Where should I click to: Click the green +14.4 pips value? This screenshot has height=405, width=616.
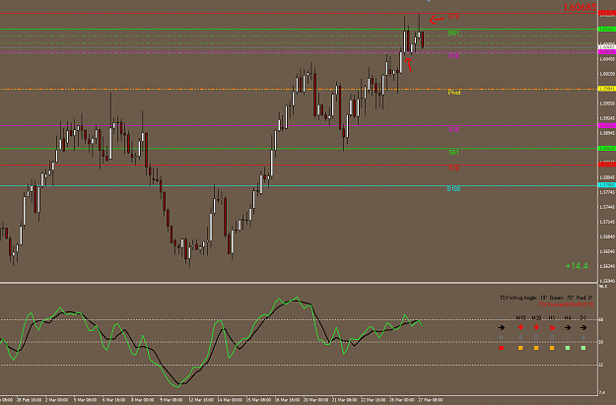577,266
